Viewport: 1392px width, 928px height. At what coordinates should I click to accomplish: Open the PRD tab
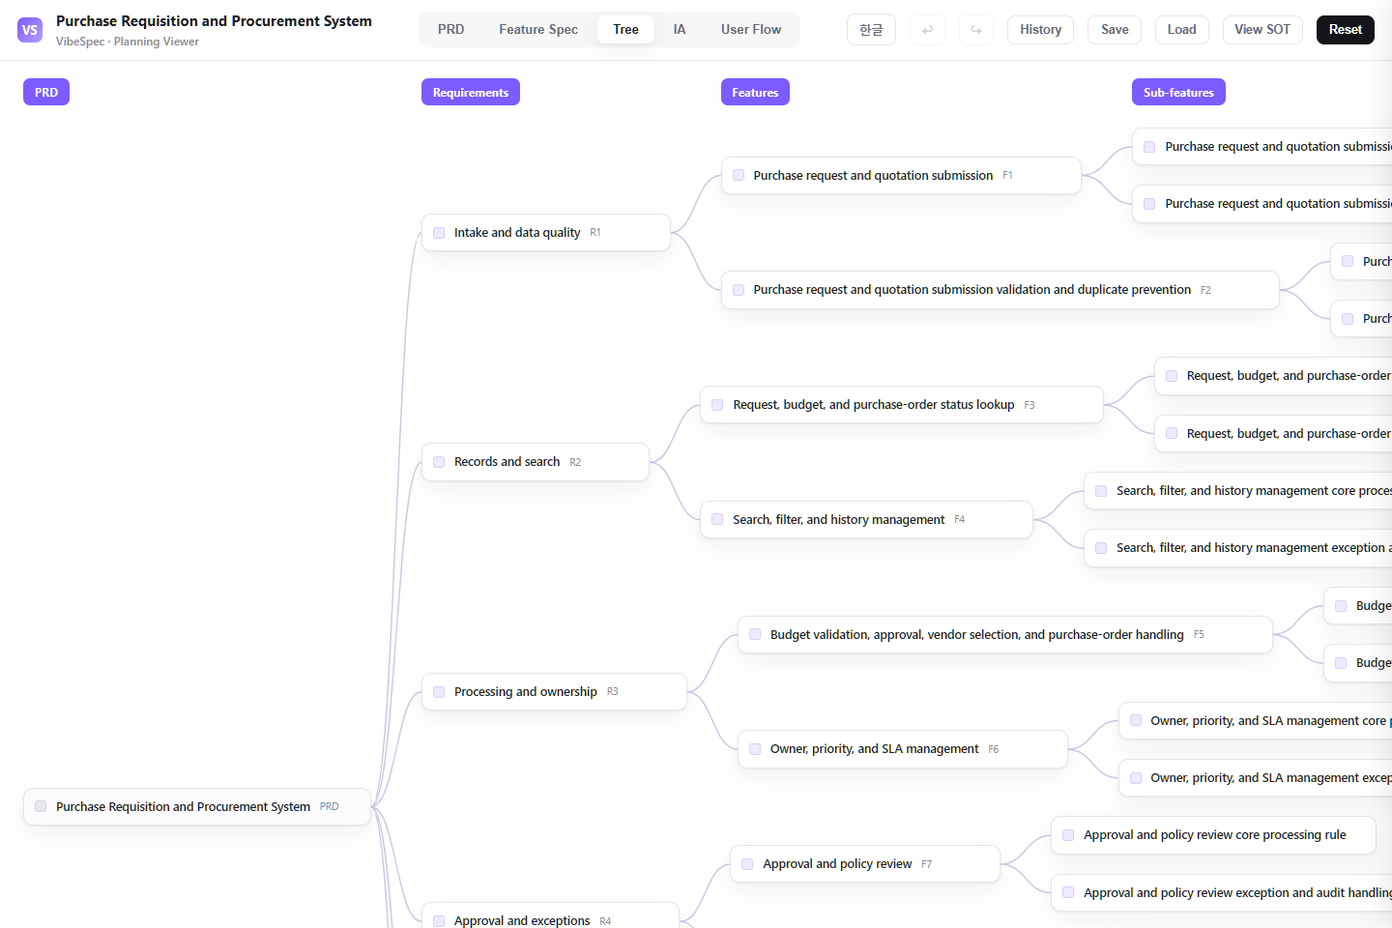[x=450, y=30]
